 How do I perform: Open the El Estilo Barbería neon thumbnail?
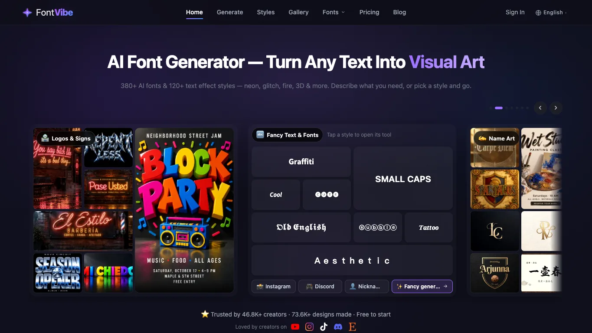click(x=83, y=231)
